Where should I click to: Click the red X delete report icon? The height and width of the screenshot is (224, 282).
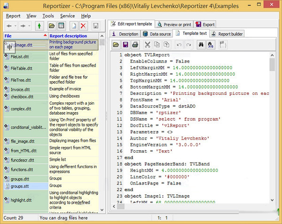click(x=83, y=25)
